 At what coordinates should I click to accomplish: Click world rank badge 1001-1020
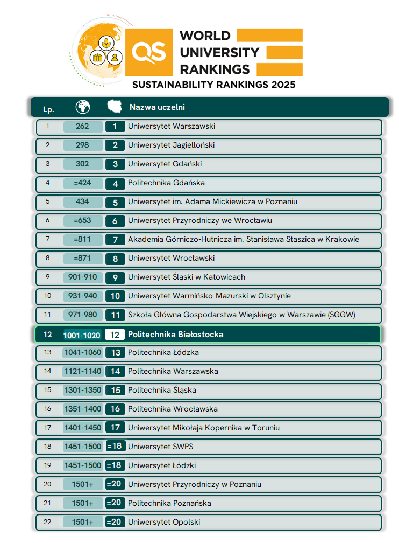(82, 335)
